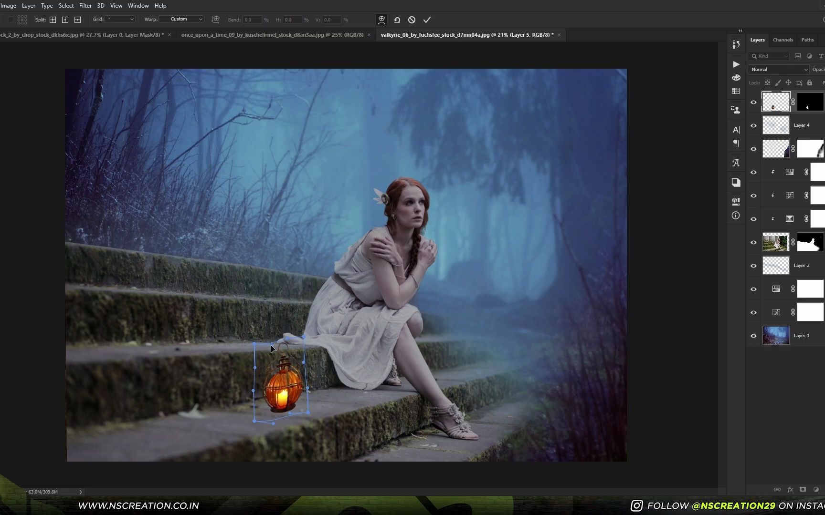The image size is (825, 515).
Task: Choose the horizontal split warp icon
Action: point(77,20)
